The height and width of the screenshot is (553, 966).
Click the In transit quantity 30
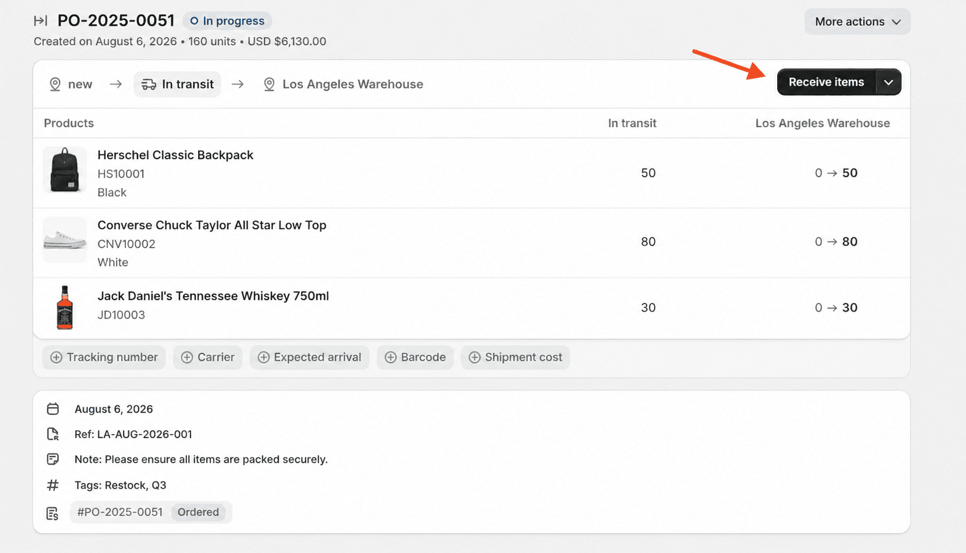tap(648, 308)
